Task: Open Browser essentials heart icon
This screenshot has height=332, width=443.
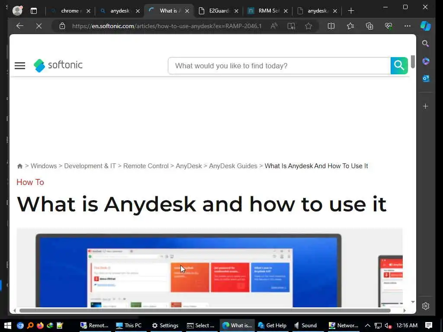Action: coord(388,26)
